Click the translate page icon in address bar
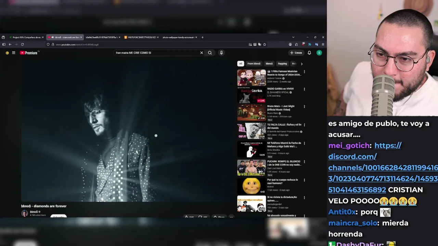The width and height of the screenshot is (438, 246). (x=260, y=44)
